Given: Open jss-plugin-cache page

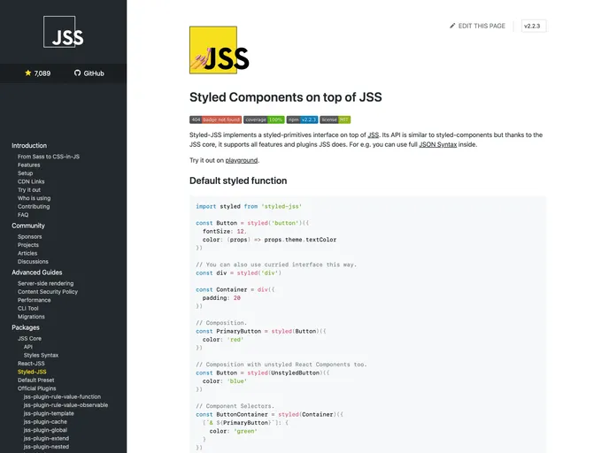Looking at the screenshot, I should point(45,421).
